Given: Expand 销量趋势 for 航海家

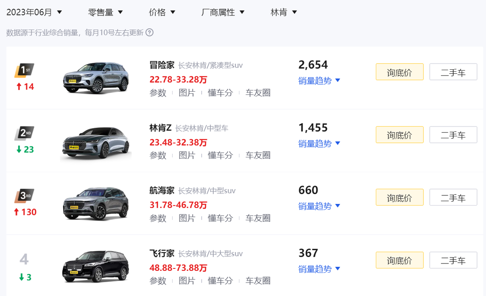Looking at the screenshot, I should pyautogui.click(x=319, y=206).
